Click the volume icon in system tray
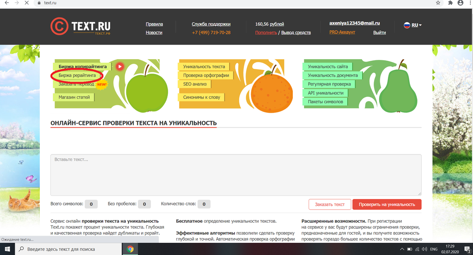 424,249
